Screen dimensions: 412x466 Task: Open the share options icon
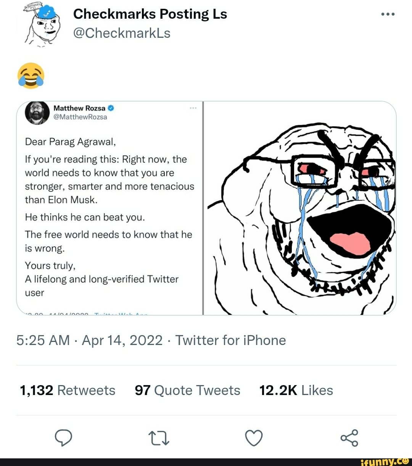point(349,438)
